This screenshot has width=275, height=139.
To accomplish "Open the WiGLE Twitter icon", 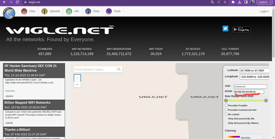I will click(225, 28).
